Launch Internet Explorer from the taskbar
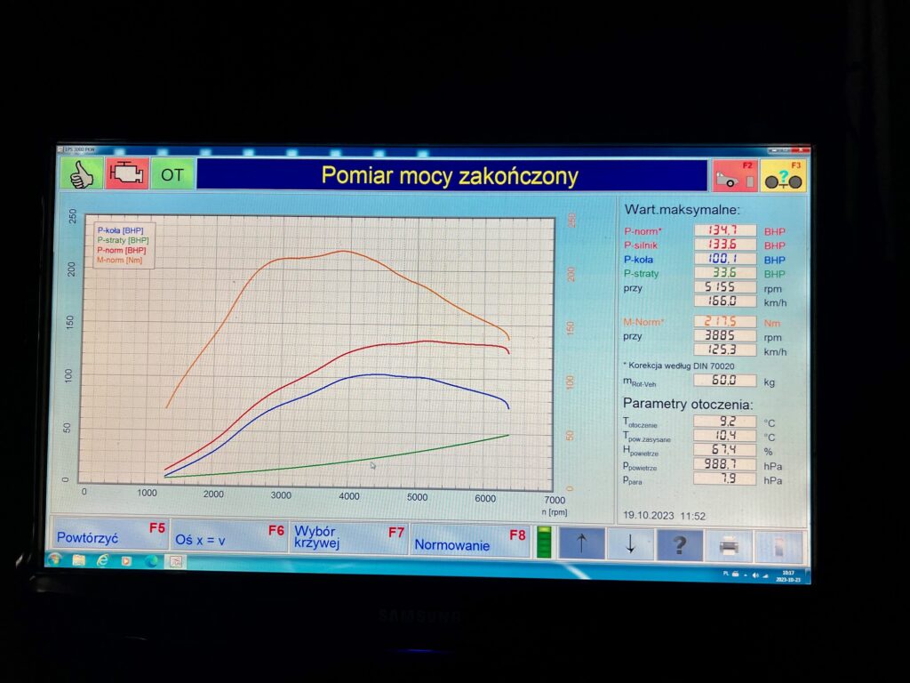Screen dimensions: 910x683 [102, 561]
